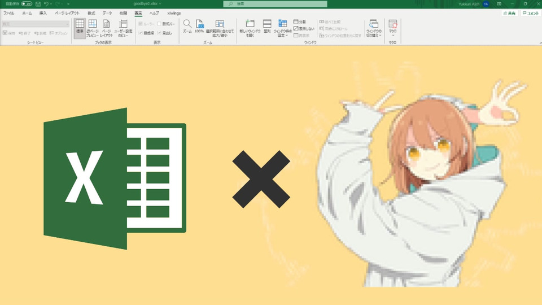Open the undo history dropdown arrow
Image resolution: width=542 pixels, height=305 pixels.
51,4
